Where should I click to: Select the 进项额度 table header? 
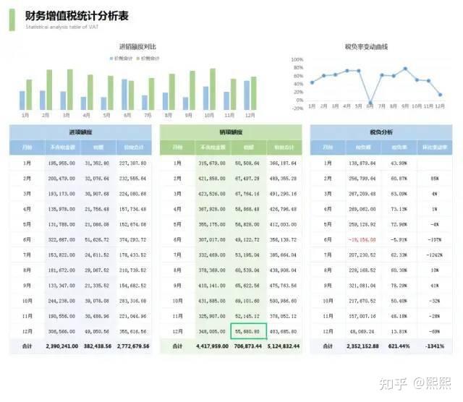pos(80,132)
